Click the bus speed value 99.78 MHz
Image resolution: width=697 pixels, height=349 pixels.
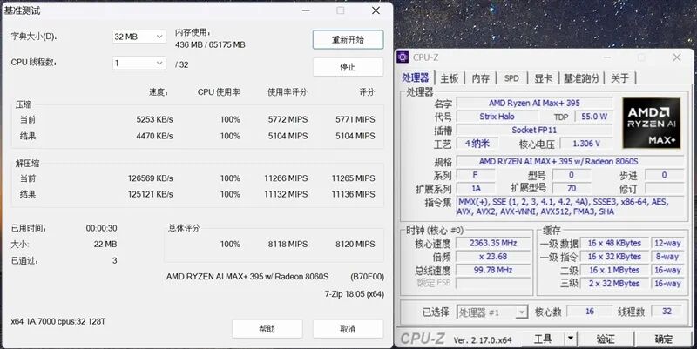pos(493,270)
